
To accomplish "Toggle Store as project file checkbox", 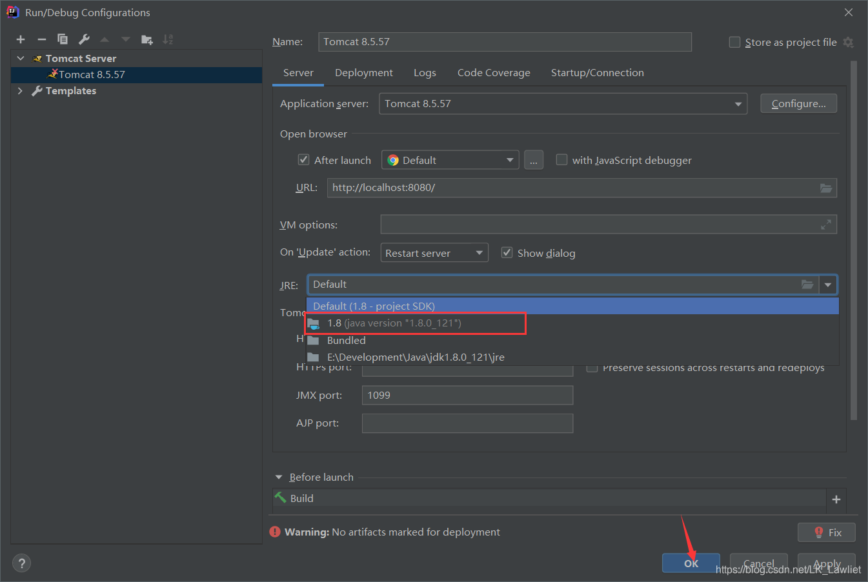I will pyautogui.click(x=734, y=42).
